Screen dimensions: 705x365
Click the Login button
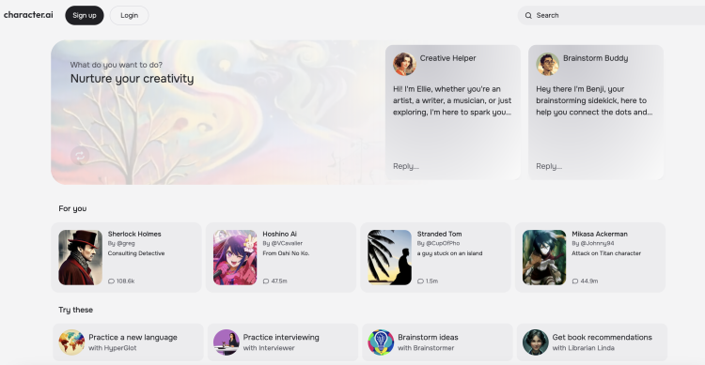click(129, 15)
